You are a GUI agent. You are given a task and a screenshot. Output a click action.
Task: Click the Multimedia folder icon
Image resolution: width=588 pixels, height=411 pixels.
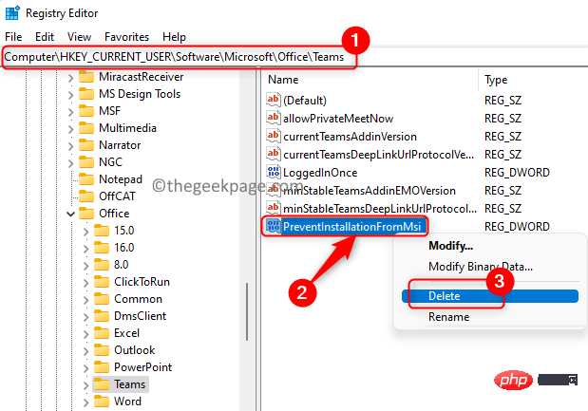pos(86,128)
